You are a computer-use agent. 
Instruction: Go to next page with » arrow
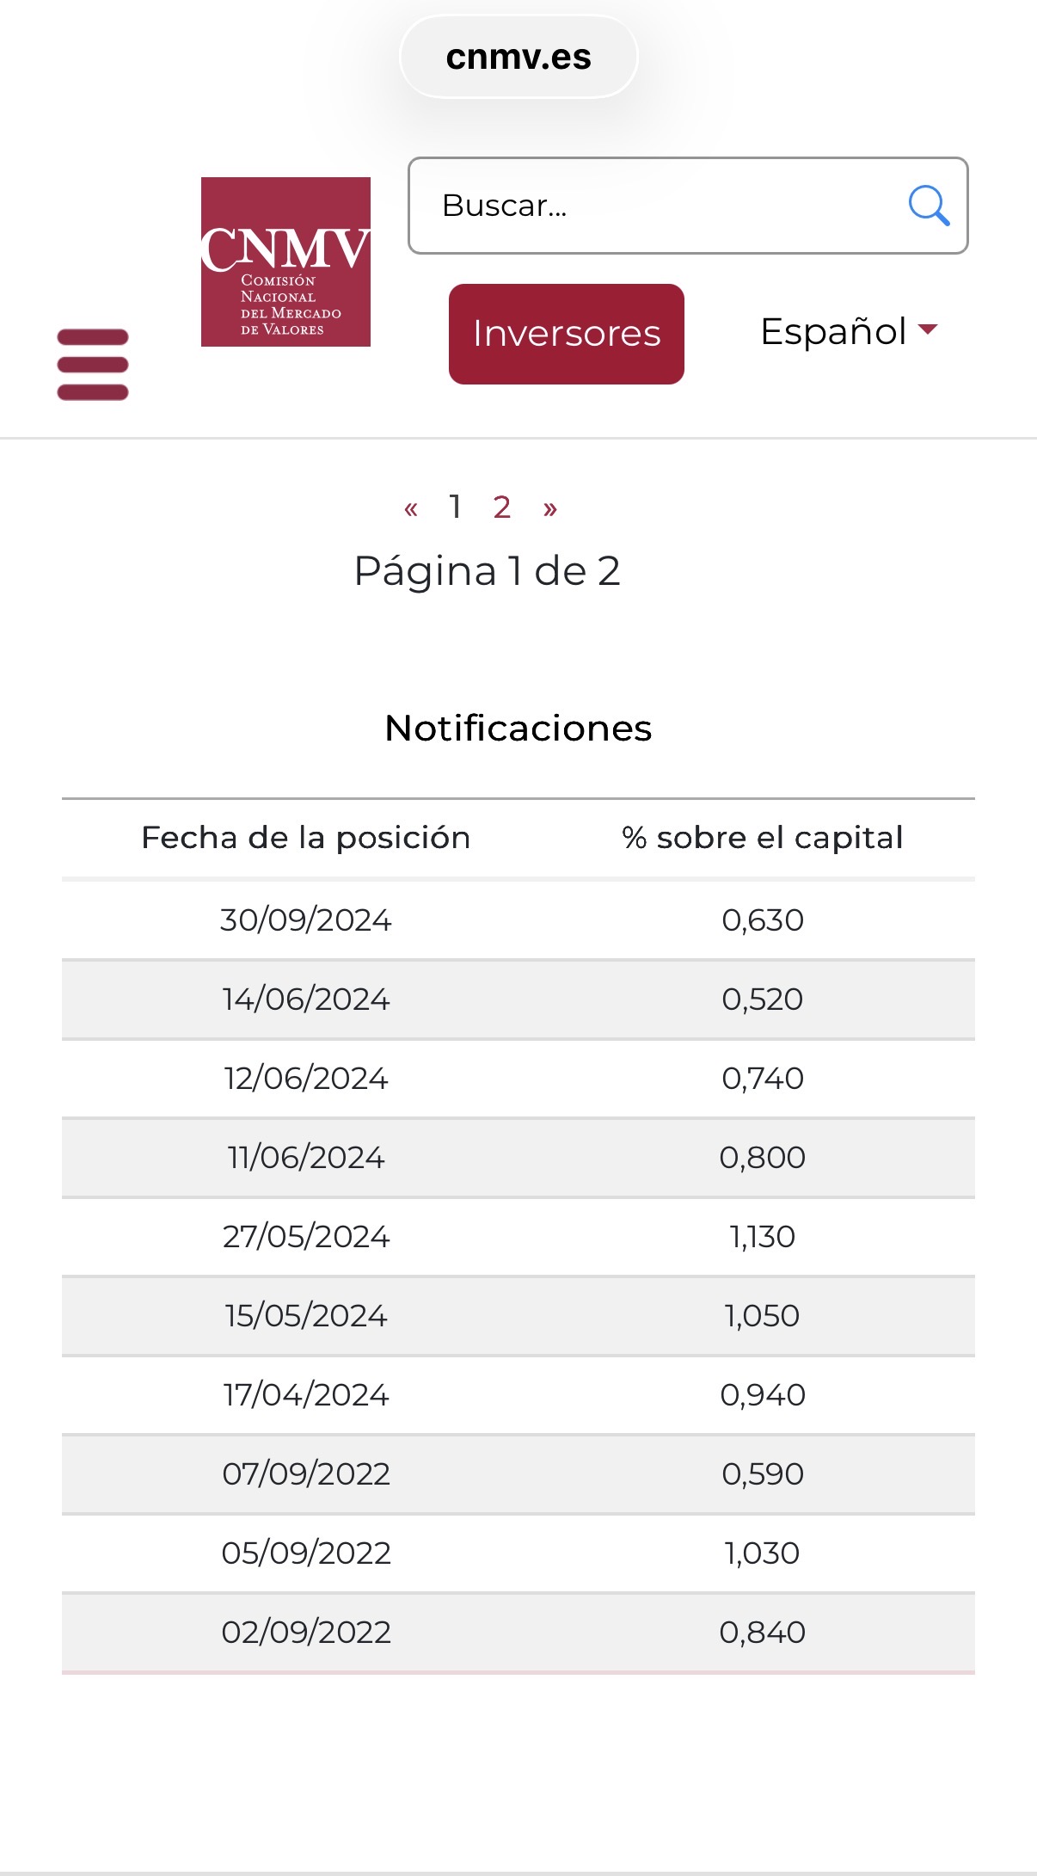[x=550, y=508]
